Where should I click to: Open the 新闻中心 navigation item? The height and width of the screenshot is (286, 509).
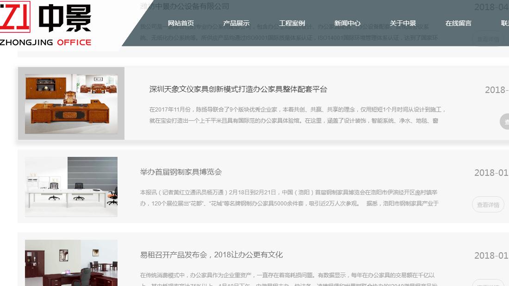click(348, 23)
